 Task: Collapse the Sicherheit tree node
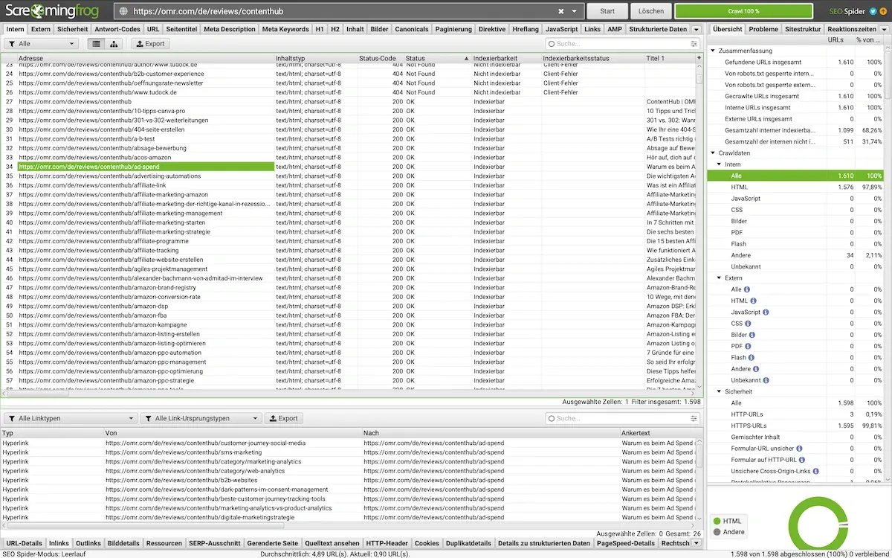tap(720, 391)
